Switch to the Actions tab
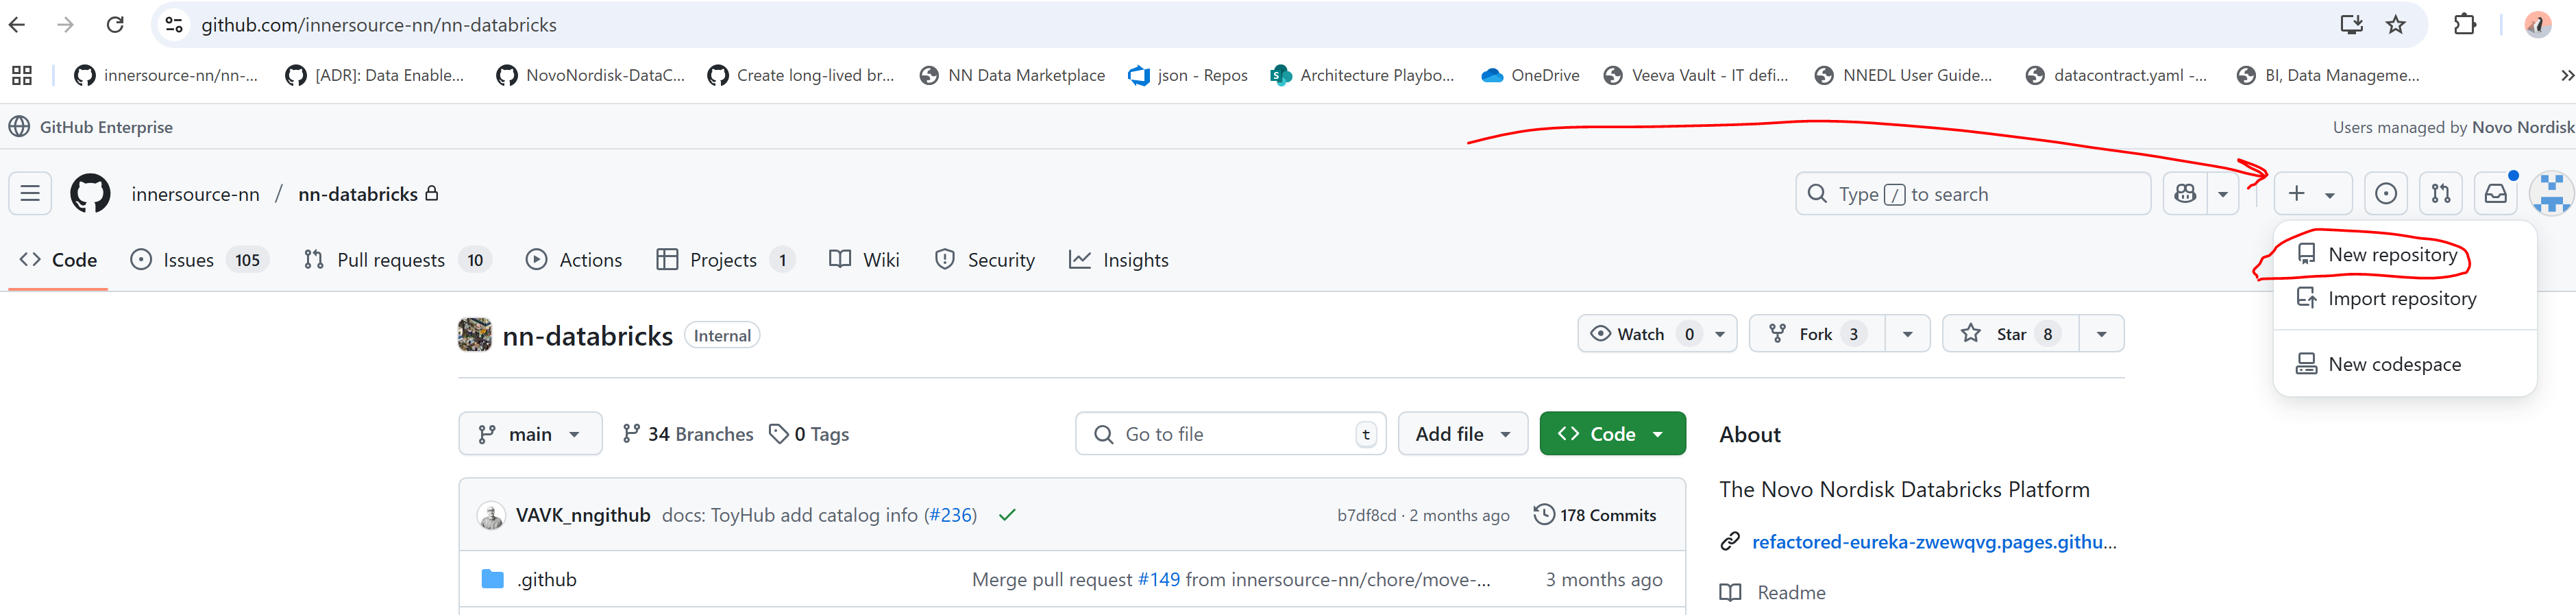 click(x=574, y=260)
